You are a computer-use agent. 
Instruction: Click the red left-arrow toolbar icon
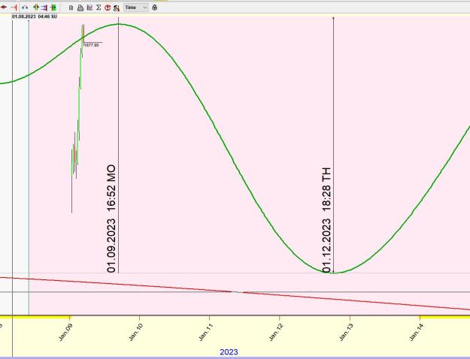pos(4,8)
